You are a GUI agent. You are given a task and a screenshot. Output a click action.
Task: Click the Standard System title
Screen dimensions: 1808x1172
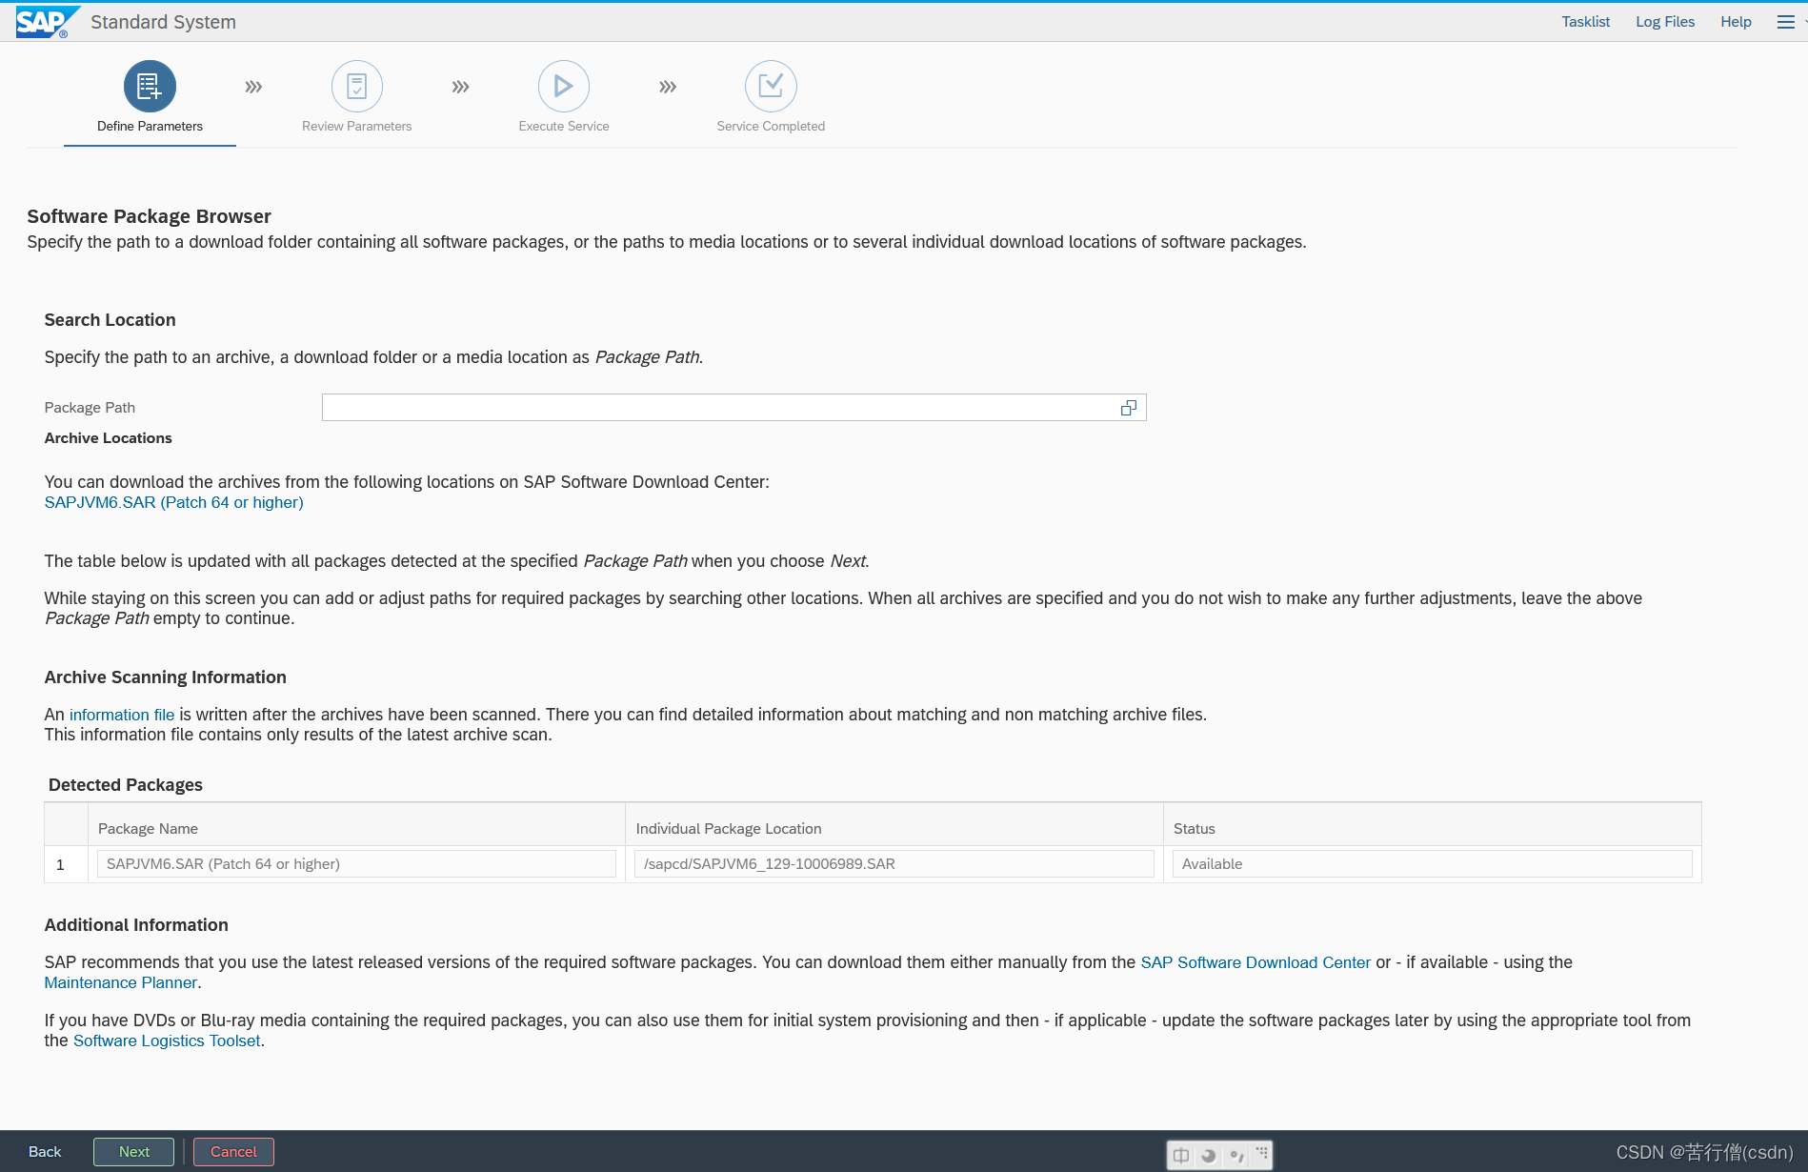pyautogui.click(x=163, y=22)
